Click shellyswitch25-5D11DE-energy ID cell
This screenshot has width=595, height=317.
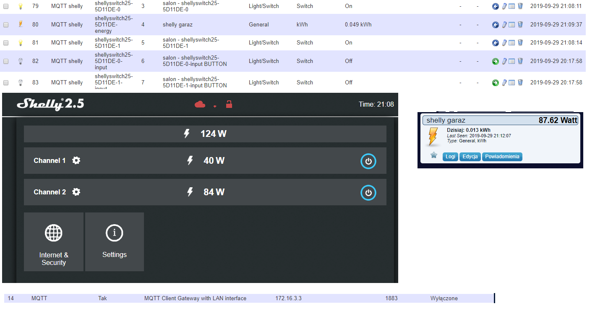tap(114, 25)
